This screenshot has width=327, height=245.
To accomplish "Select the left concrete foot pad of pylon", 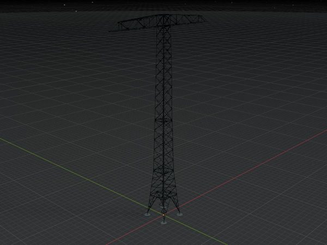I will pyautogui.click(x=147, y=214).
